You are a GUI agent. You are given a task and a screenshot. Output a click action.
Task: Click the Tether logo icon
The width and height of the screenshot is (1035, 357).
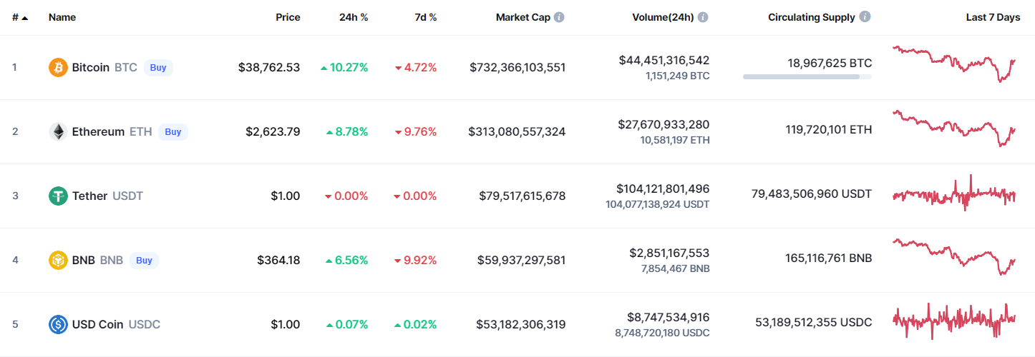[x=58, y=196]
